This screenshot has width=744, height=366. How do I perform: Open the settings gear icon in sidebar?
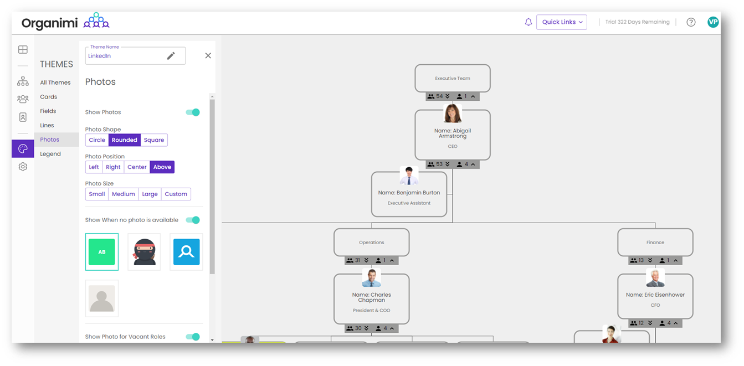pyautogui.click(x=23, y=167)
